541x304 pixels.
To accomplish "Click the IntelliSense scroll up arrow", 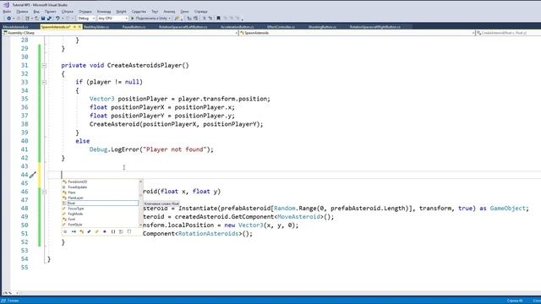I will pos(140,181).
